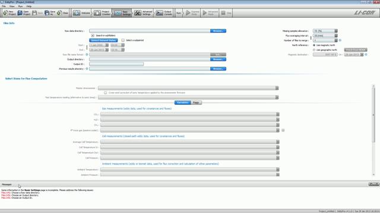The width and height of the screenshot is (380, 213).
Task: Click the Raw data directory field
Action: point(150,31)
